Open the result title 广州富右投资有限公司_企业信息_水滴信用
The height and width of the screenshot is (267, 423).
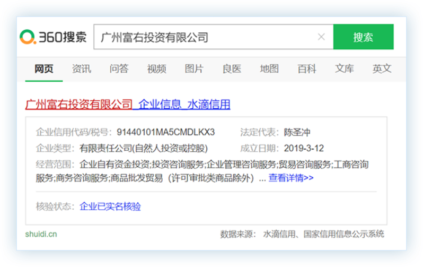(128, 105)
